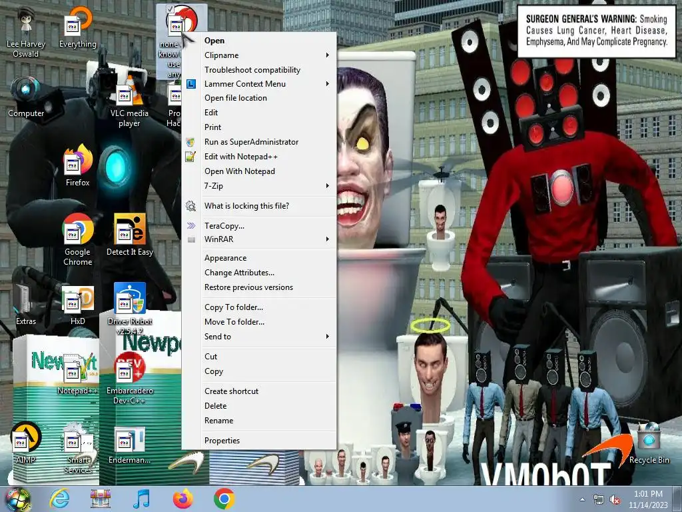682x512 pixels.
Task: Click the pinned taskbar icon beside Internet Explorer
Action: 101,499
